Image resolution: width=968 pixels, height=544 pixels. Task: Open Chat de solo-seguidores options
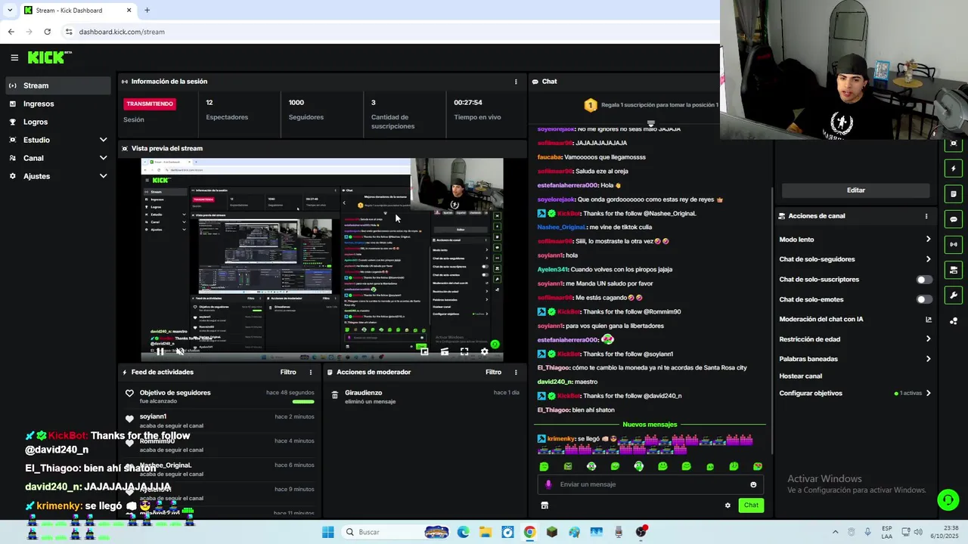pyautogui.click(x=929, y=259)
